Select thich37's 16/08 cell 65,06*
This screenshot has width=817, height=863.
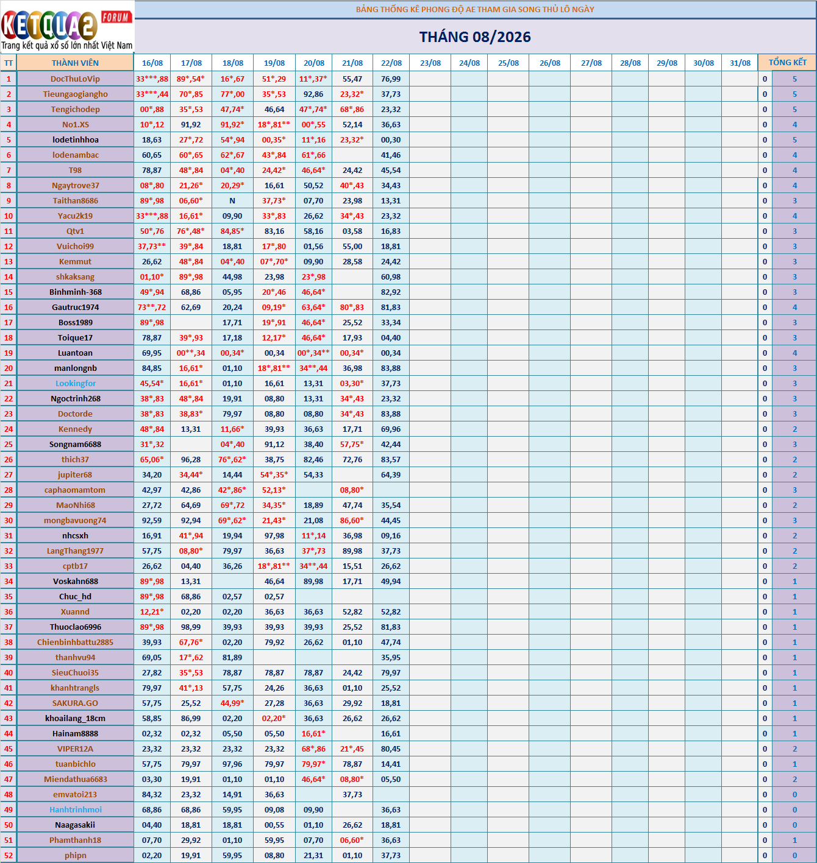[x=152, y=459]
